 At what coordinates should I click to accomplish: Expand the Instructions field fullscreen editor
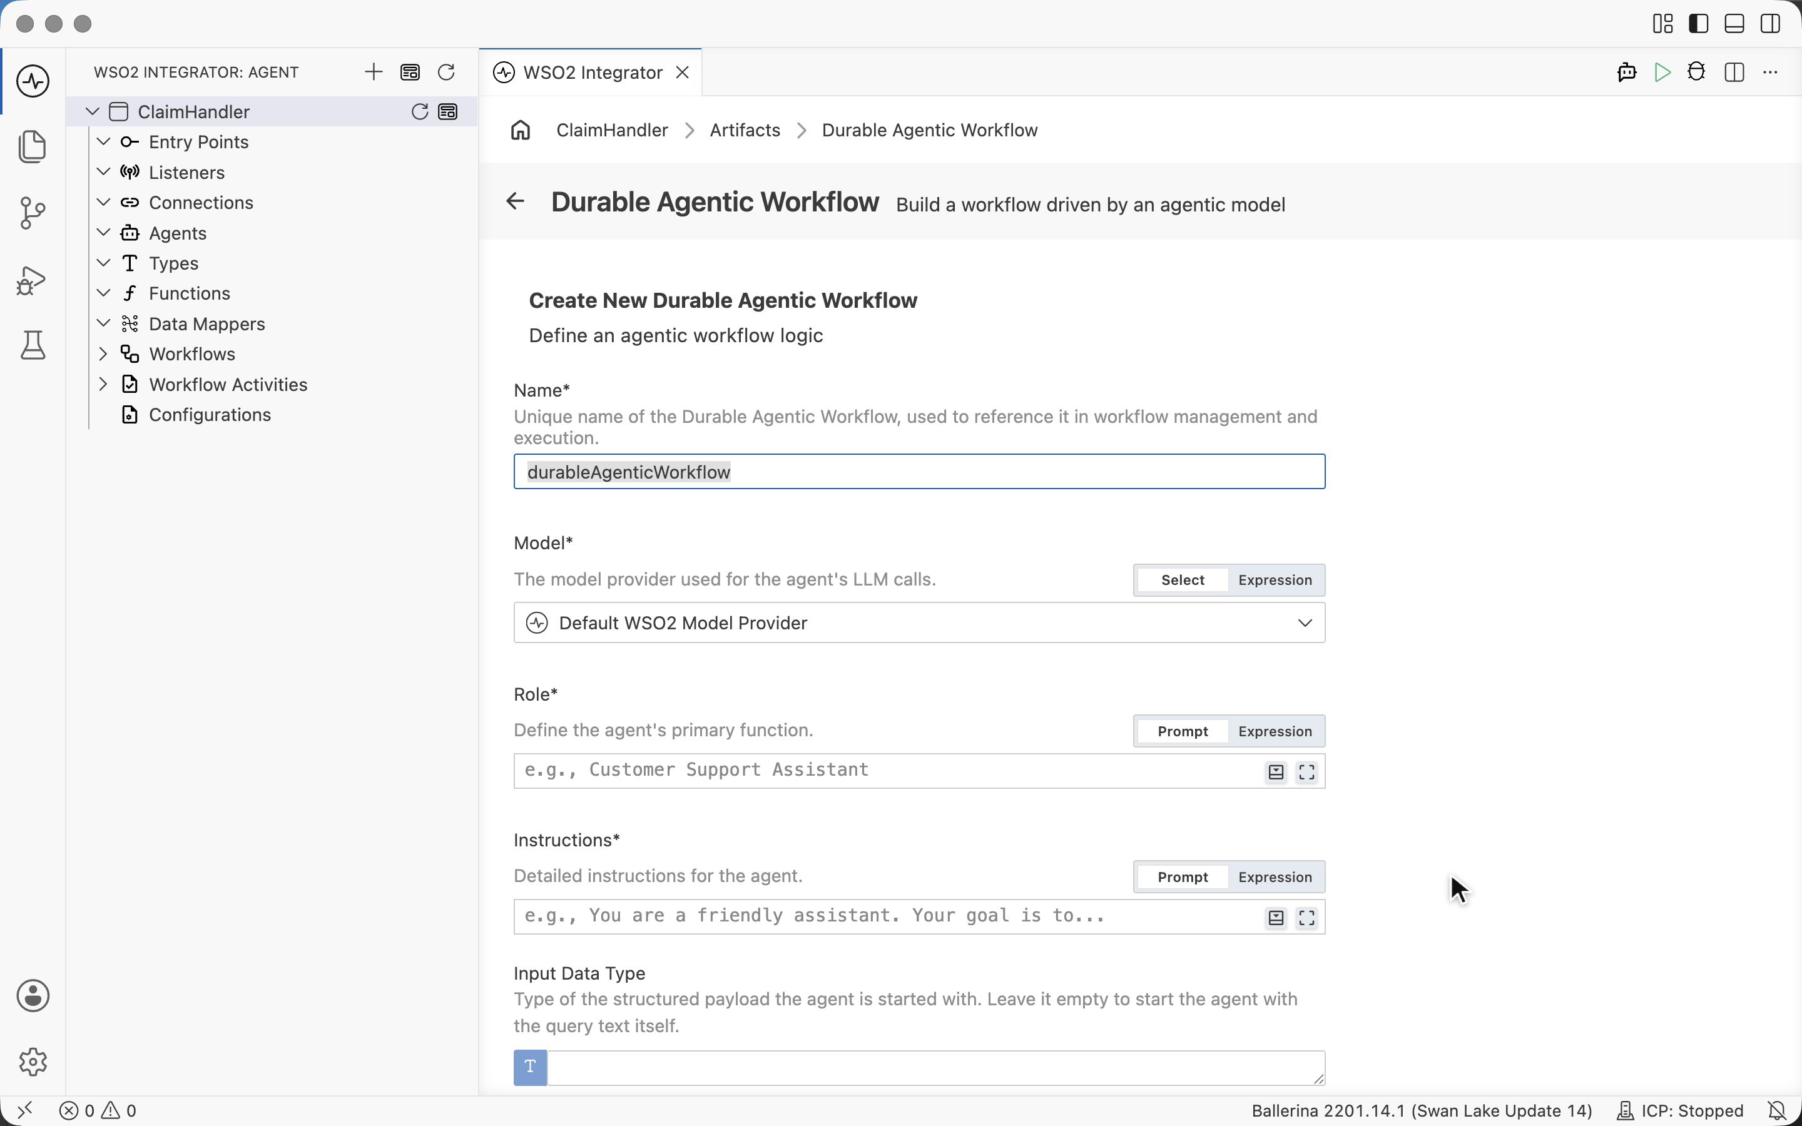click(x=1307, y=918)
